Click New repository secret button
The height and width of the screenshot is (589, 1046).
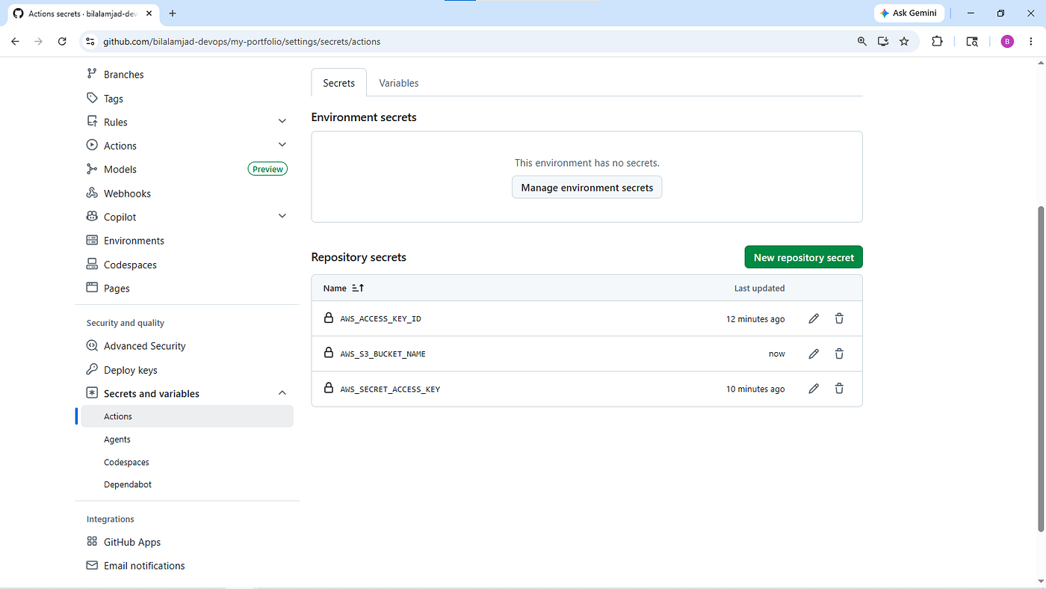[x=804, y=257]
